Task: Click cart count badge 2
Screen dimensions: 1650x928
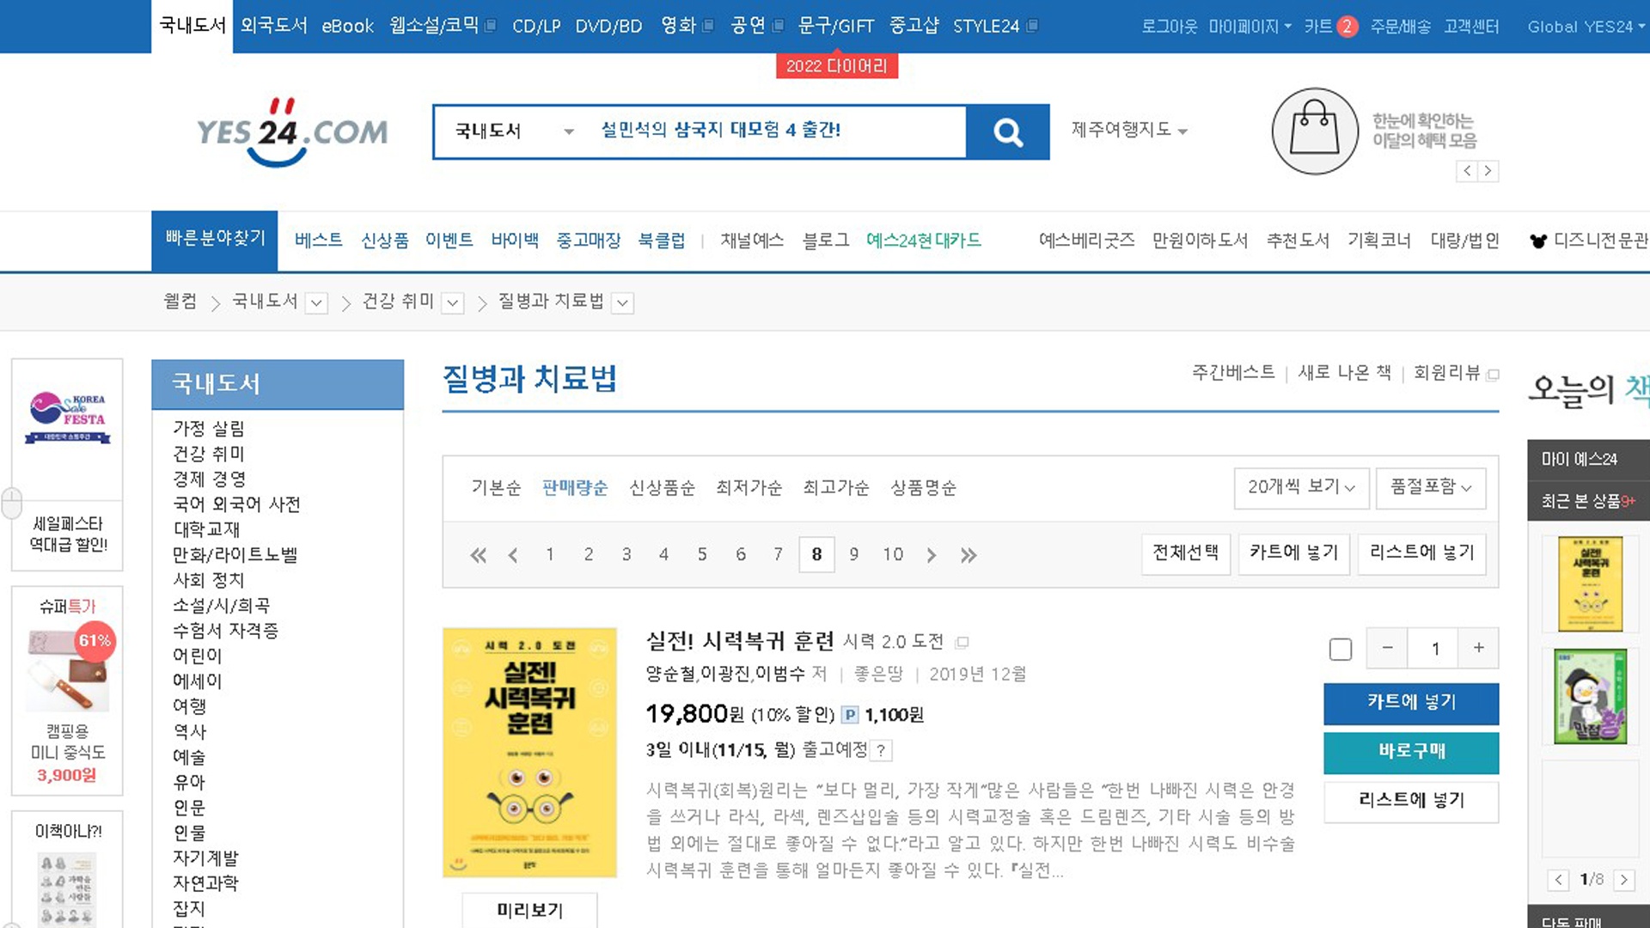Action: tap(1347, 27)
